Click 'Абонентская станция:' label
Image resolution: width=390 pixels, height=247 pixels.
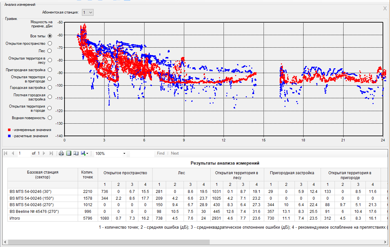60,13
